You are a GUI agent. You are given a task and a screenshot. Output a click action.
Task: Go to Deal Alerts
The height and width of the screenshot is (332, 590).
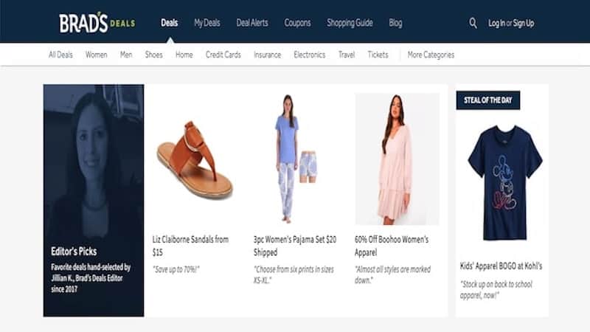click(x=252, y=23)
